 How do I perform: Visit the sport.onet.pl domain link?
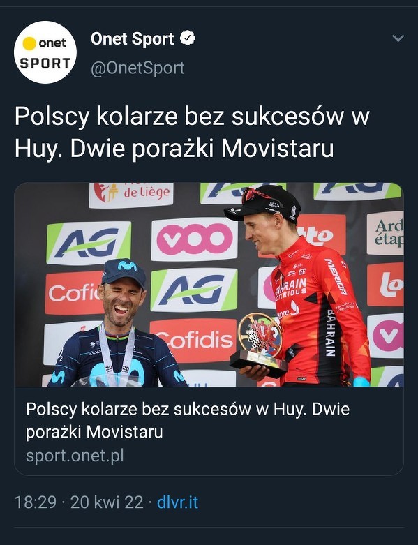pos(75,456)
